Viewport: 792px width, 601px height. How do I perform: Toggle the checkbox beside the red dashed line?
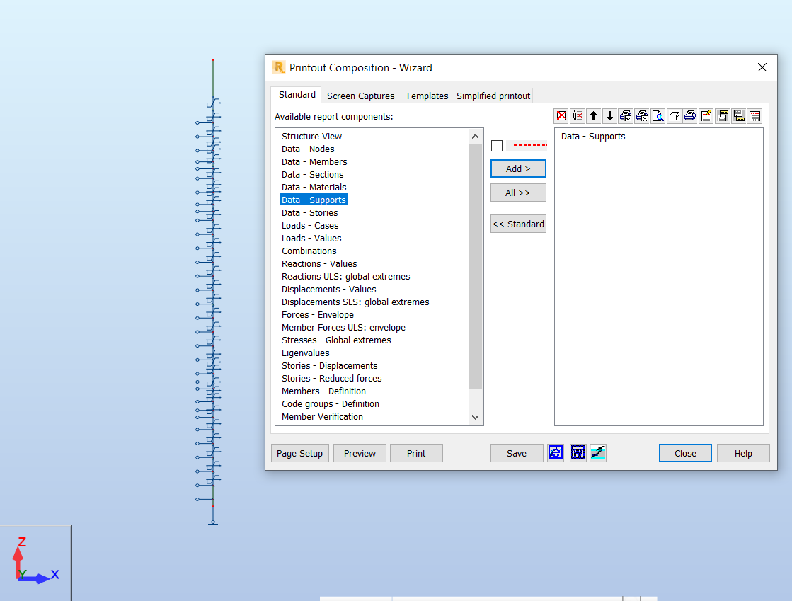pyautogui.click(x=496, y=145)
